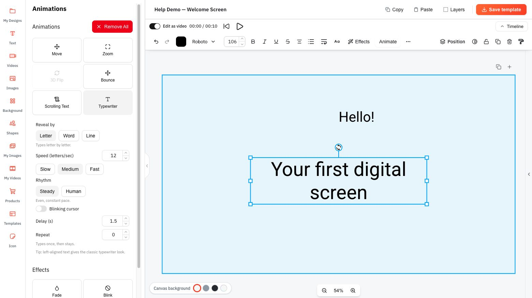The image size is (532, 298).
Task: Increase font size with up arrow
Action: tap(242, 39)
